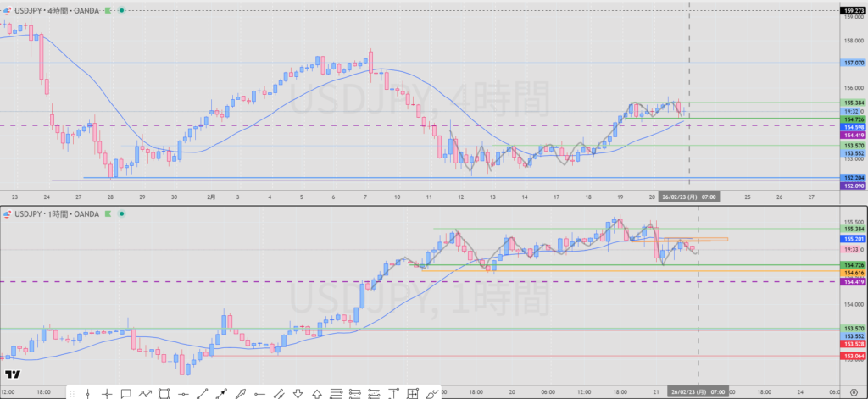
Task: Select the vertical line drawing tool
Action: [x=87, y=393]
